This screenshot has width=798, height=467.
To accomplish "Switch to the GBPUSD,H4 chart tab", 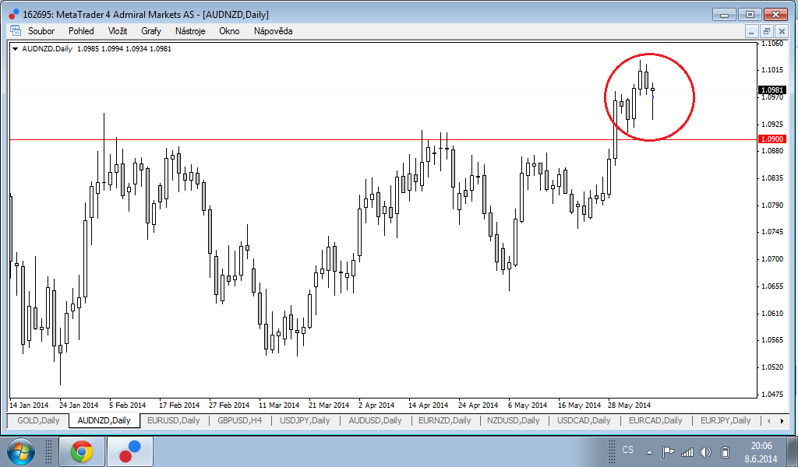I will click(x=240, y=420).
